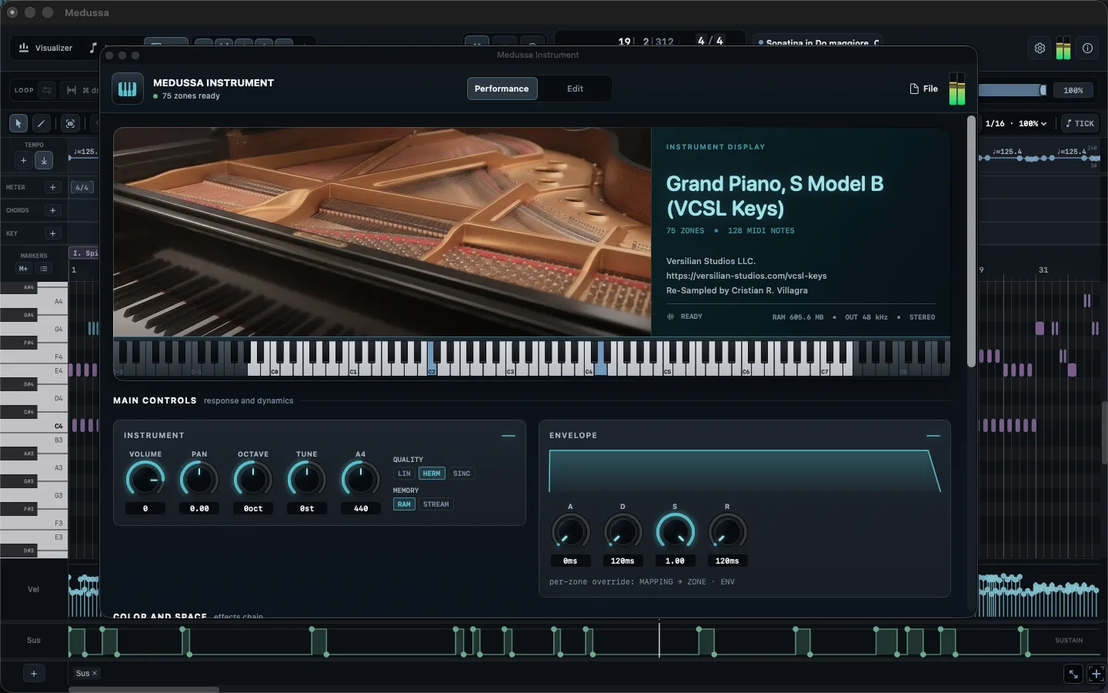
Task: Remove the Sus lane tag
Action: 95,673
